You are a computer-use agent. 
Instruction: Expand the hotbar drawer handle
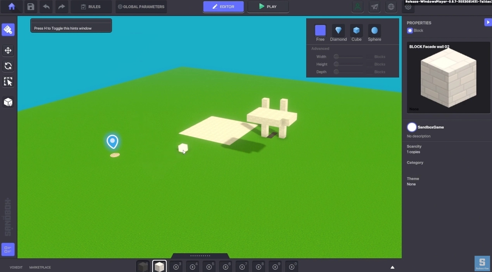[x=200, y=256]
